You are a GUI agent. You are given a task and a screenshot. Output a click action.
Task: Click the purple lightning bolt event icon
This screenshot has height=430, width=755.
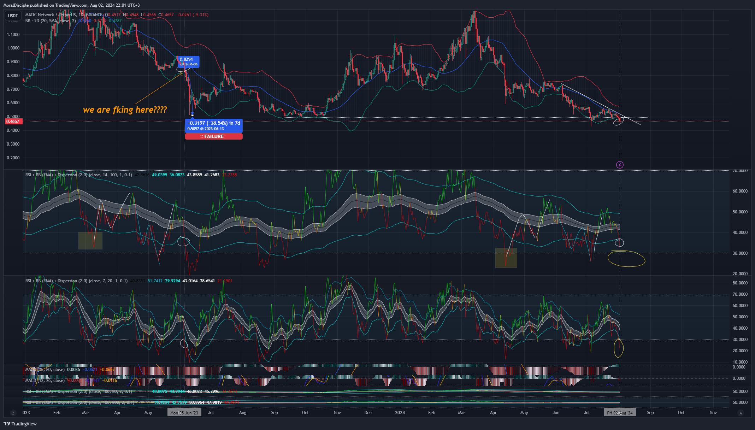click(x=620, y=165)
